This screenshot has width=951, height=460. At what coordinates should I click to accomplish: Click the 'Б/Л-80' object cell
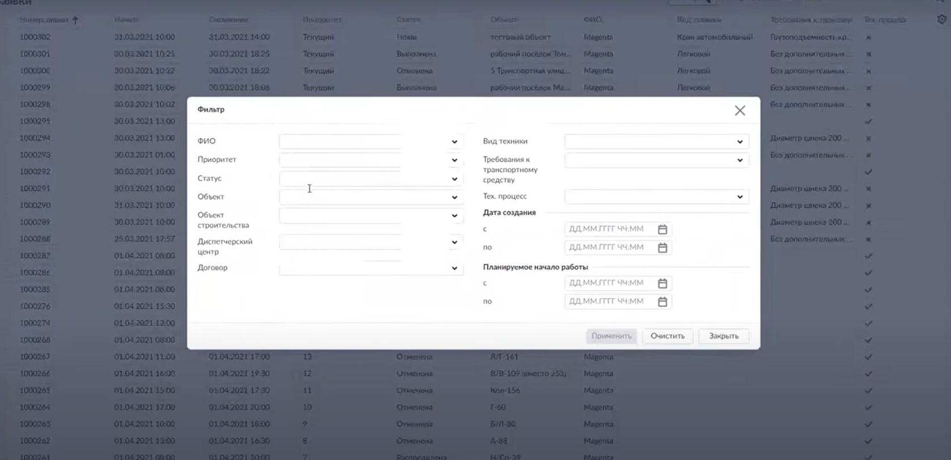pyautogui.click(x=503, y=424)
